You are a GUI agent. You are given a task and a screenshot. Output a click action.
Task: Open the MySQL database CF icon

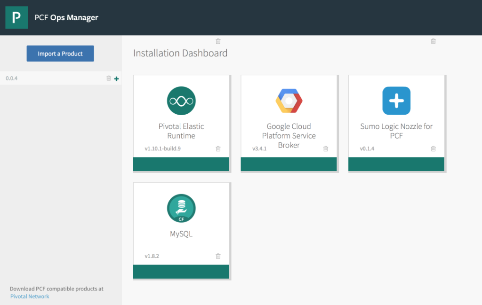(181, 208)
